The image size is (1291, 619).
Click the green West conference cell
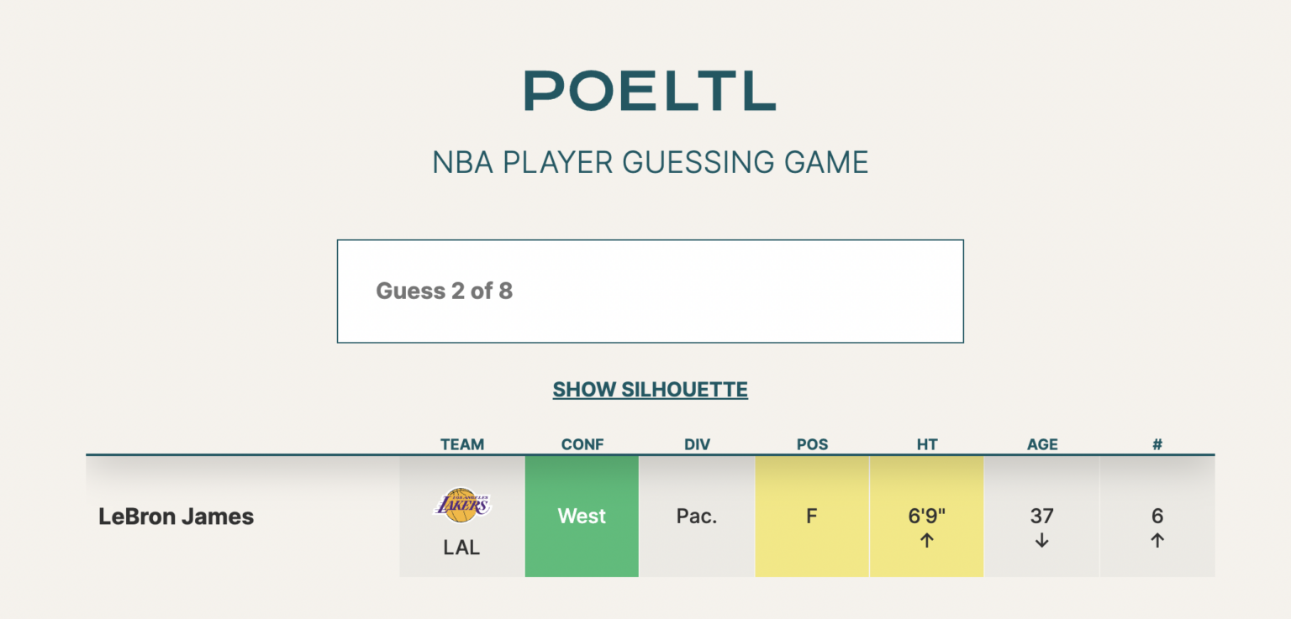(582, 516)
